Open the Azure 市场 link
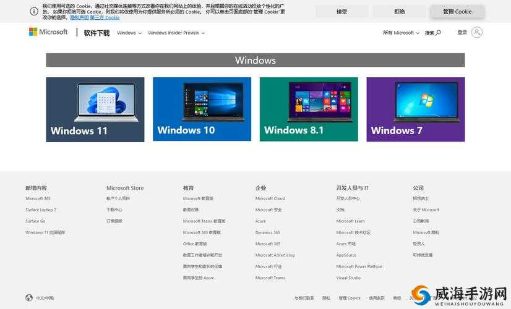Viewport: 511px width, 309px height. click(x=346, y=244)
